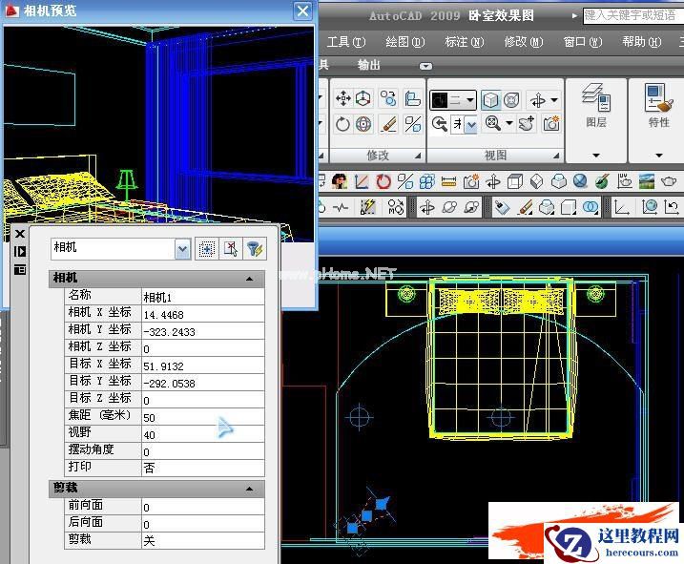Toggle auto-hide on the properties palette

[x=19, y=251]
